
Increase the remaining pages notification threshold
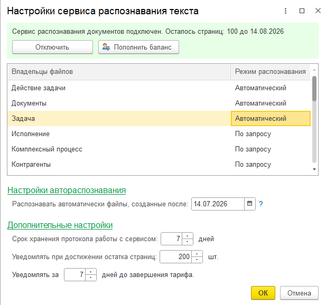click(x=197, y=254)
